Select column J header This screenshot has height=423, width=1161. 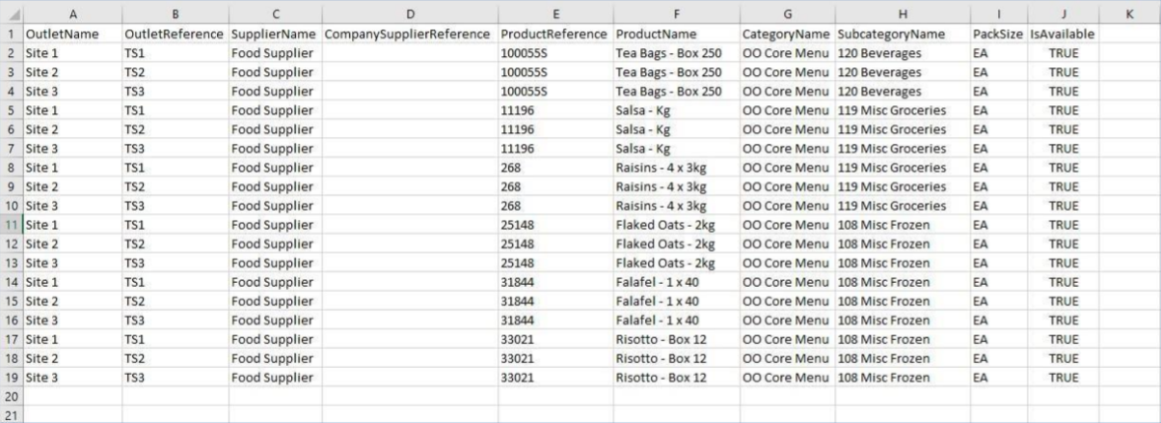(x=1063, y=14)
